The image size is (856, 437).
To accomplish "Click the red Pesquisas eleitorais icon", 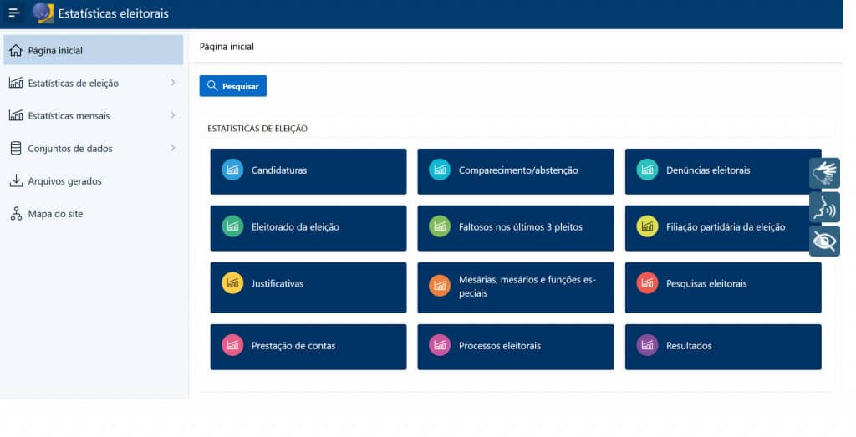I will [x=647, y=284].
